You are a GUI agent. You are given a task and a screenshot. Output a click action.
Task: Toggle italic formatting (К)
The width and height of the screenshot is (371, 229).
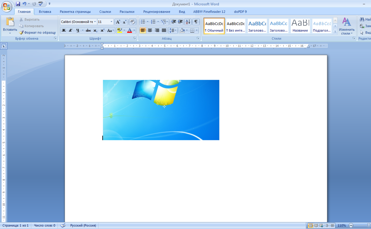70,30
